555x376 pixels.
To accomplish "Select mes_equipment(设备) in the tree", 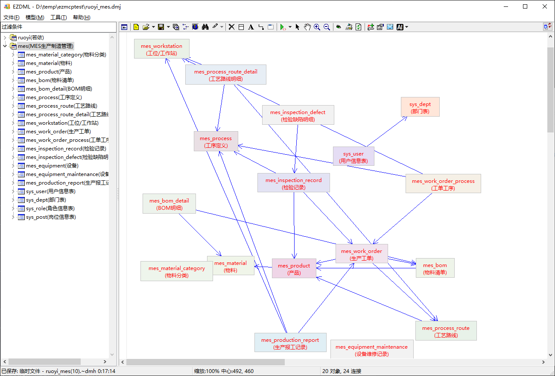I will pos(52,166).
